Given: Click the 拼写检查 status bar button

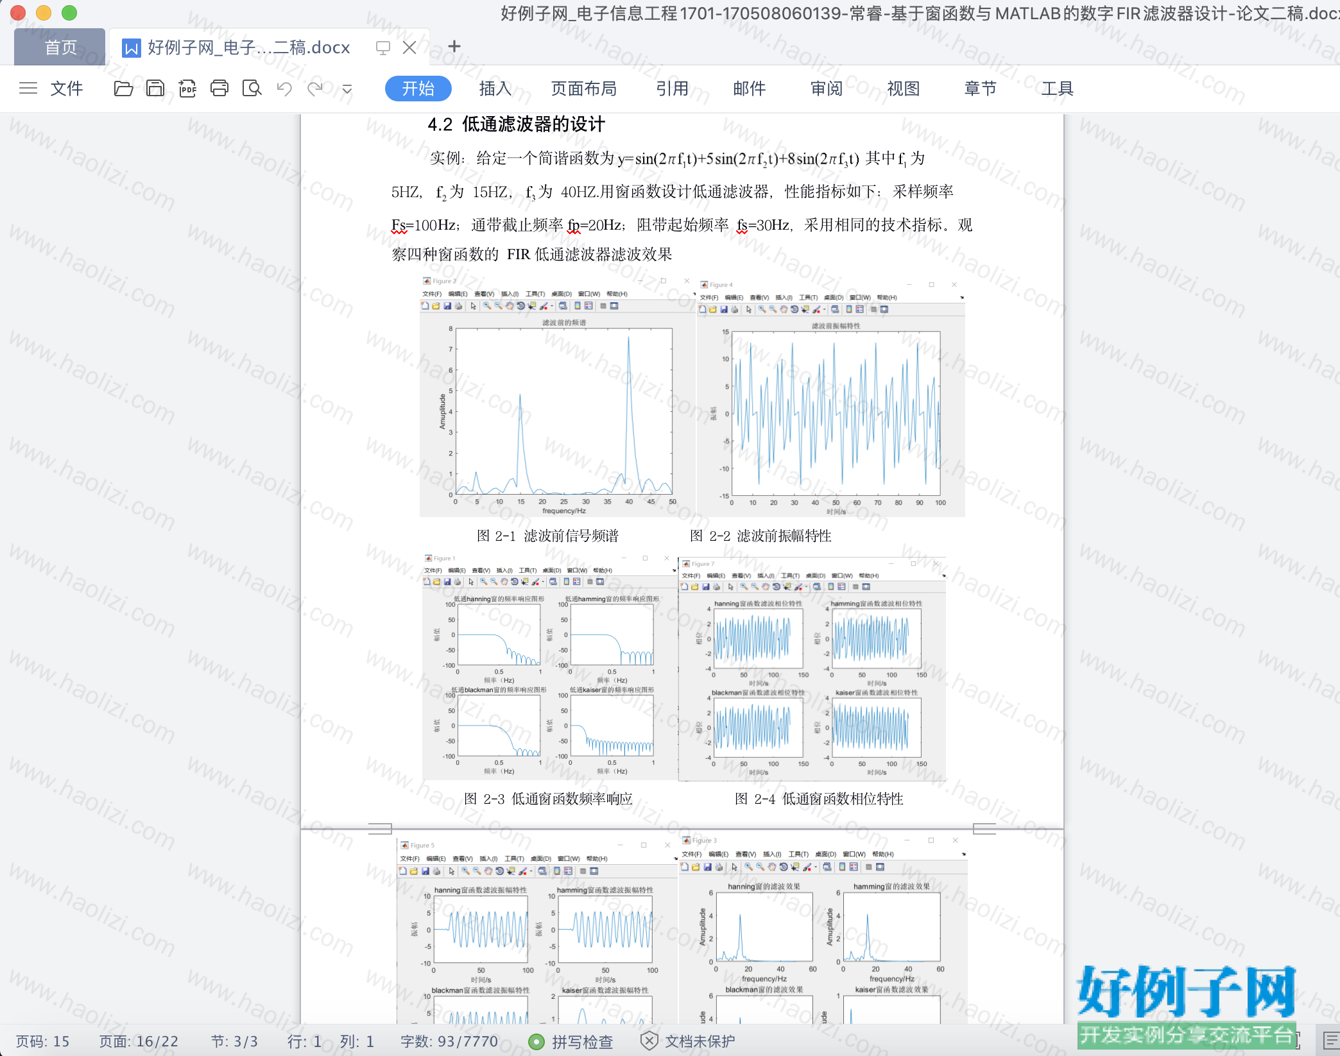Looking at the screenshot, I should click(571, 1041).
